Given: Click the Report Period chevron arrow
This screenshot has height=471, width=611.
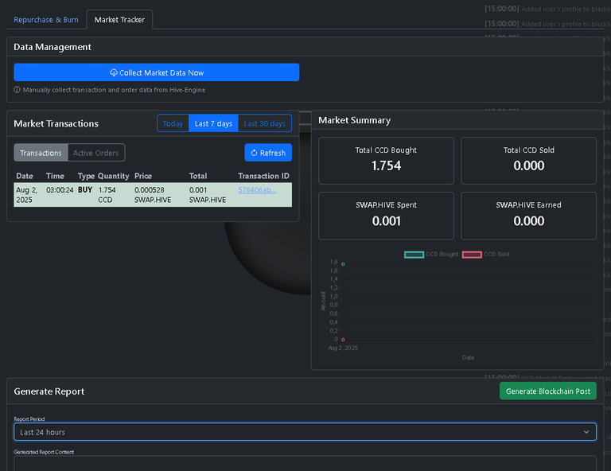Looking at the screenshot, I should (586, 432).
